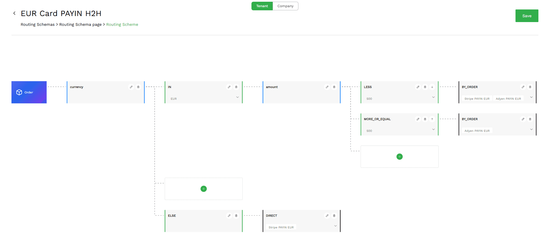Click the Adyen PAYIN EUR tag in first BY_ORDER
This screenshot has width=545, height=243.
click(508, 99)
